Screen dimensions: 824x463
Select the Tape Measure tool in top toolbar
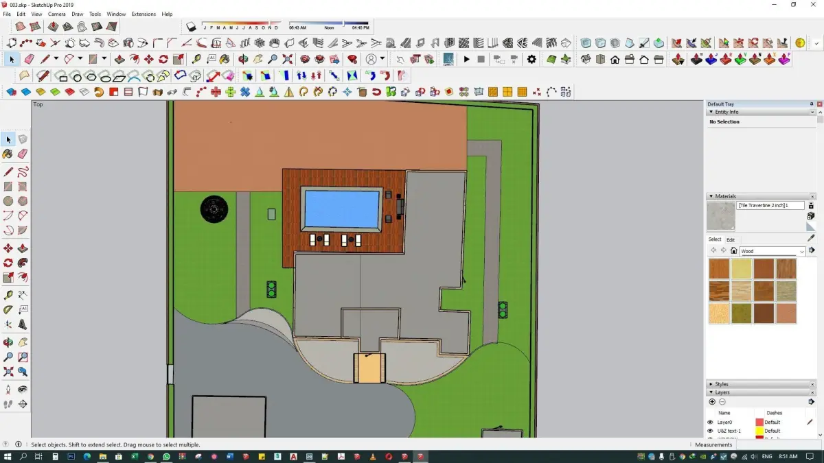pyautogui.click(x=196, y=60)
